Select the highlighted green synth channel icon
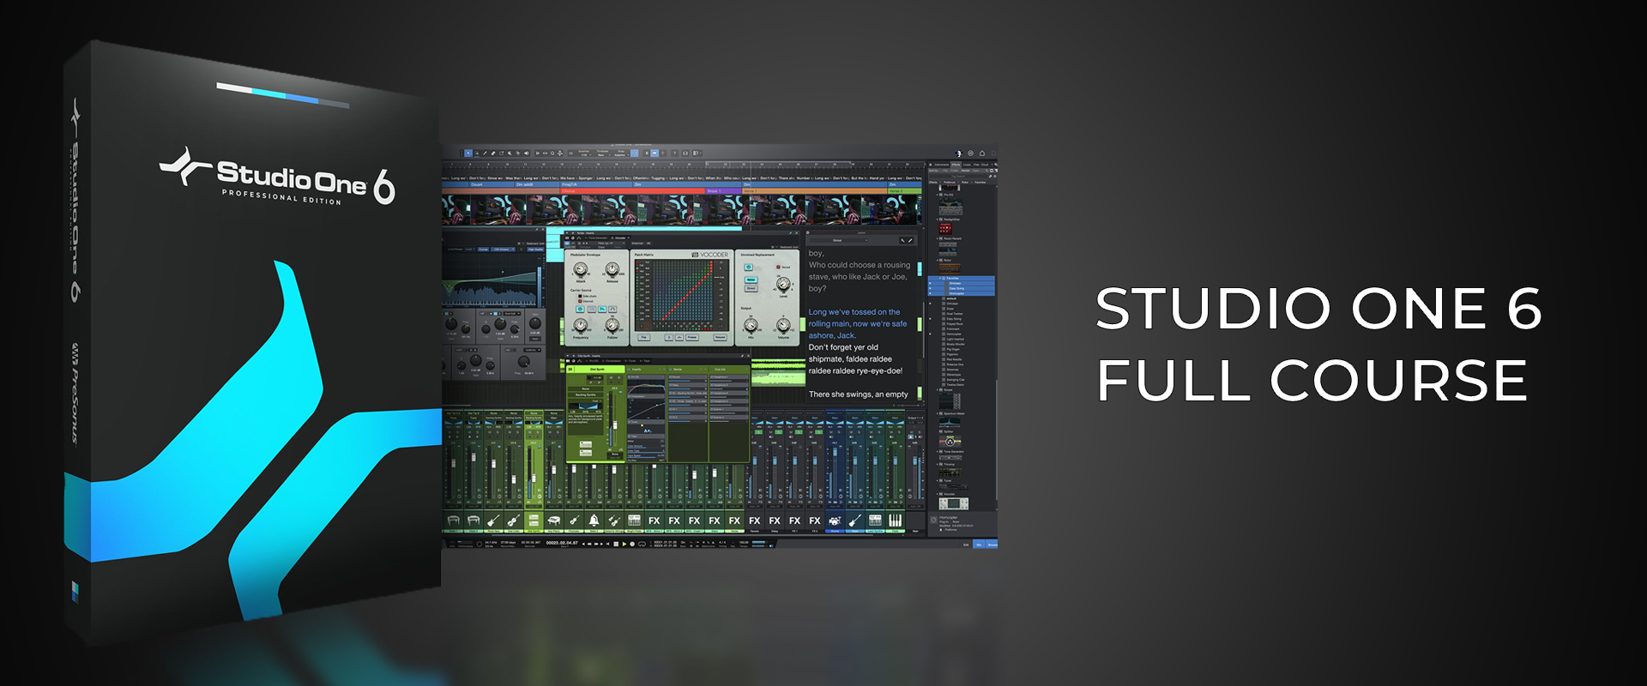This screenshot has width=1647, height=686. coord(534,521)
